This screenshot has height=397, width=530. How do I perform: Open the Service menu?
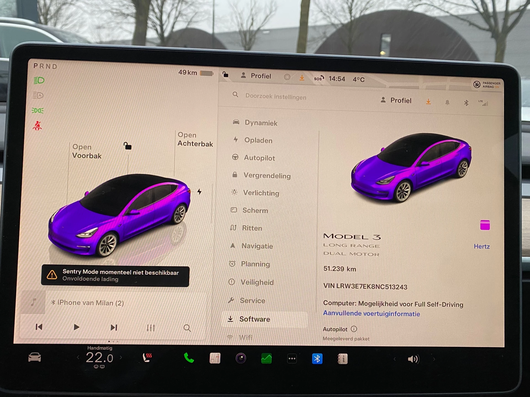246,301
